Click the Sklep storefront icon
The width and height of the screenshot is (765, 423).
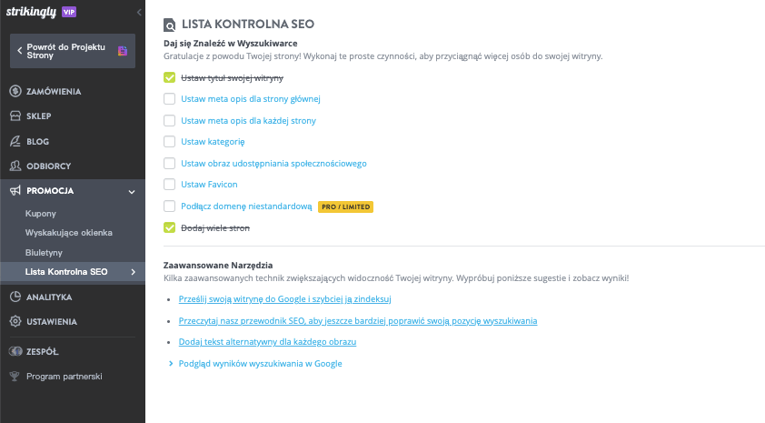pyautogui.click(x=15, y=116)
